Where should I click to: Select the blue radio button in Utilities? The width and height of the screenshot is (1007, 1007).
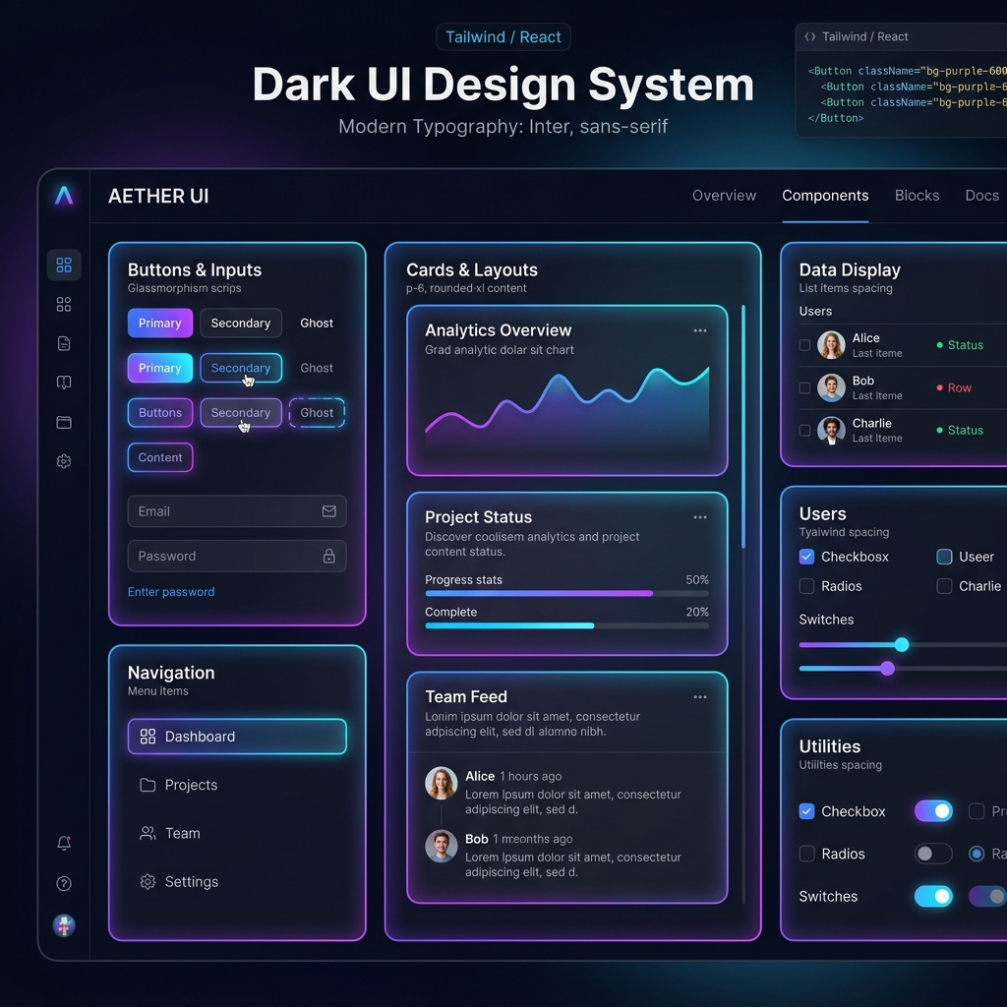pyautogui.click(x=977, y=854)
